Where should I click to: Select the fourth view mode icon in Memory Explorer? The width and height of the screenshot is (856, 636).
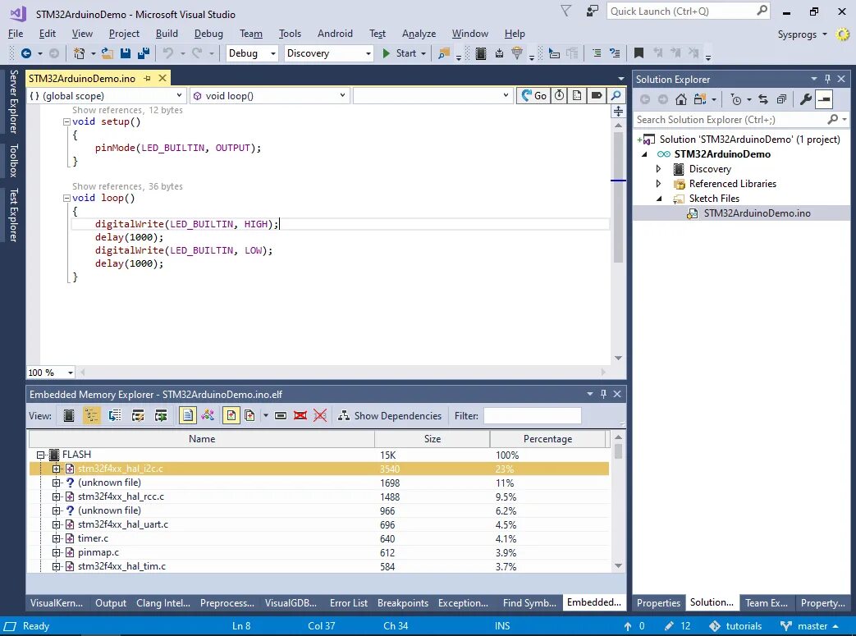coord(138,416)
